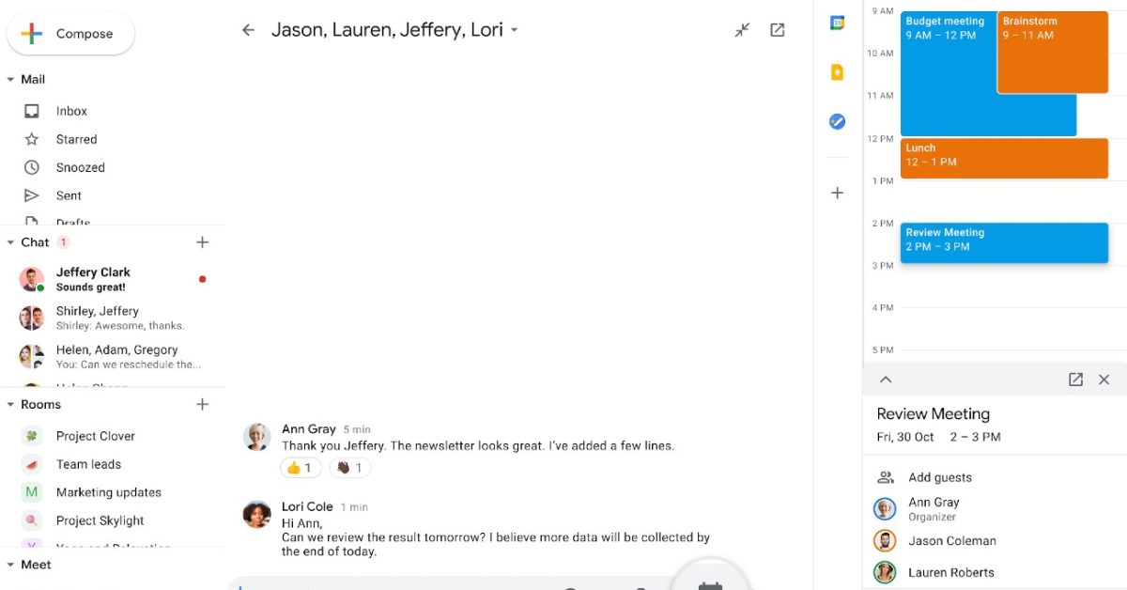Click the clapping hands reaction
The width and height of the screenshot is (1127, 590).
click(349, 467)
